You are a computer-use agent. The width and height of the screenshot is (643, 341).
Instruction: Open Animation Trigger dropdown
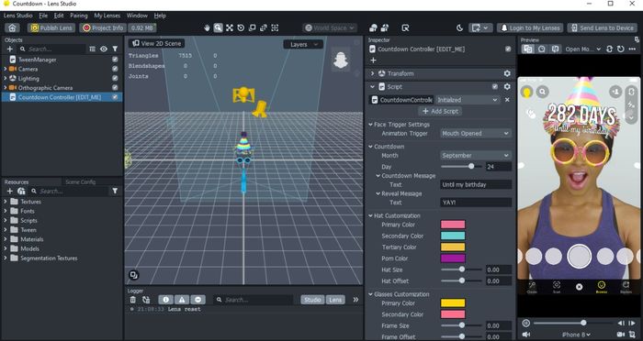click(x=476, y=134)
